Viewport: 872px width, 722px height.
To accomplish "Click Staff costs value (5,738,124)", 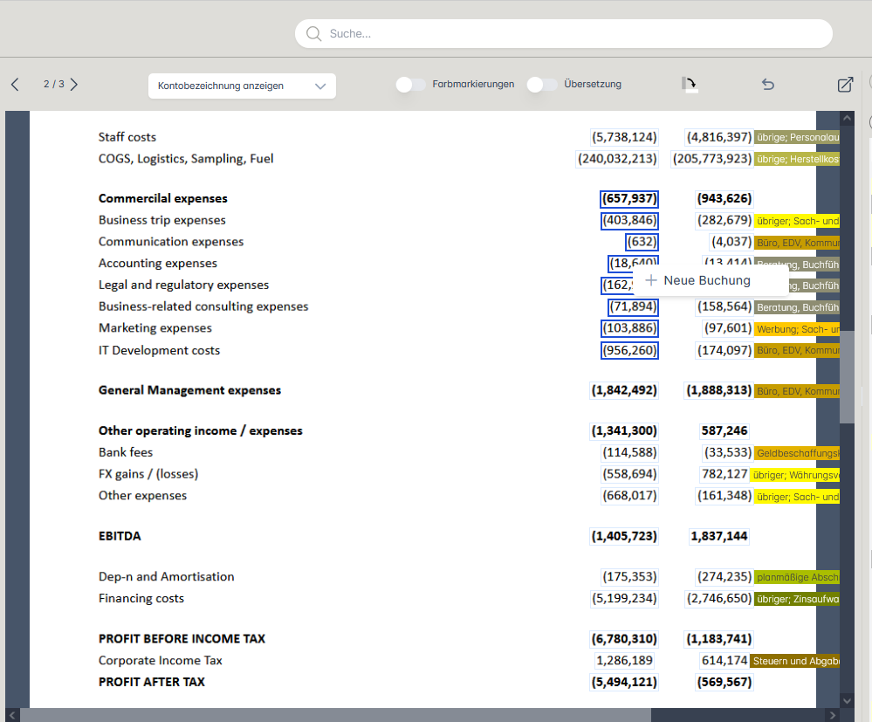I will (624, 137).
